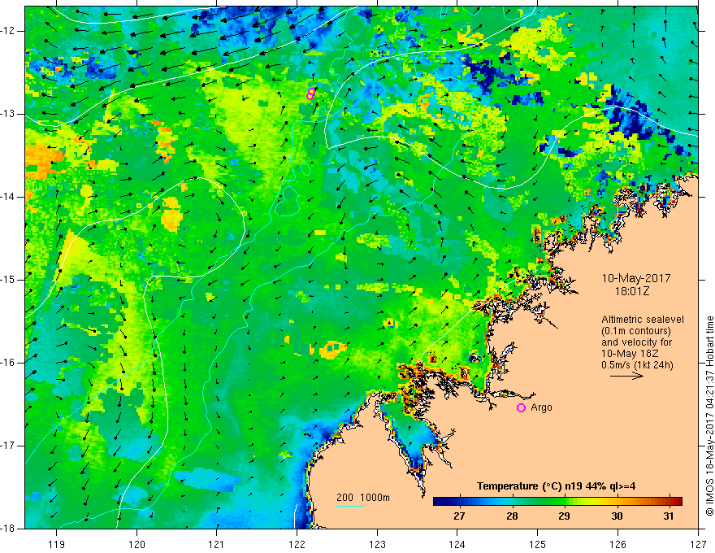Viewport: 715px width, 553px height.
Task: Click the Argo float marker near 122E
Action: (x=310, y=94)
